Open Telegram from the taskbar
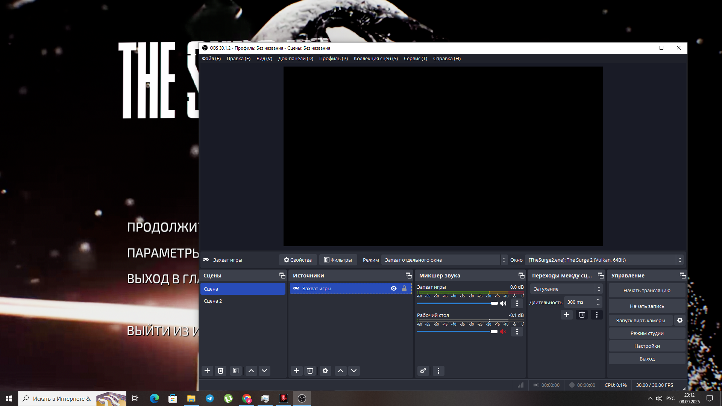 click(210, 398)
